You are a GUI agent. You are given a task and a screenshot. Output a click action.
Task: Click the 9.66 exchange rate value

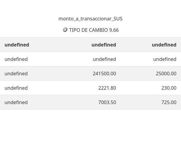[x=114, y=30]
